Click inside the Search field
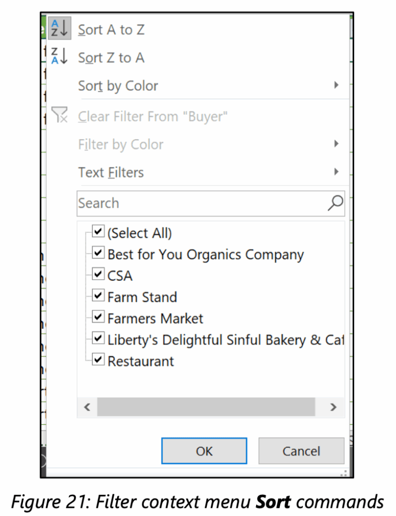The image size is (396, 516). point(201,203)
